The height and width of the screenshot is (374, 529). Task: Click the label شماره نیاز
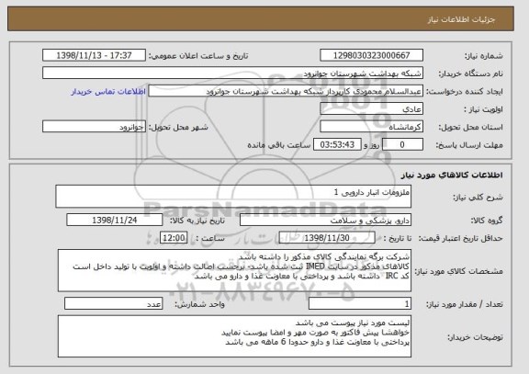coord(484,56)
